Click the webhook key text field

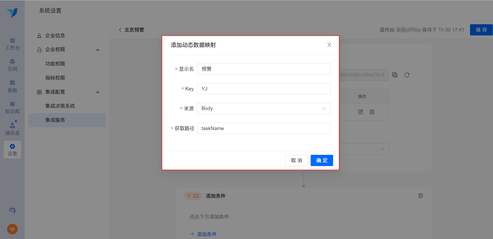point(364,75)
